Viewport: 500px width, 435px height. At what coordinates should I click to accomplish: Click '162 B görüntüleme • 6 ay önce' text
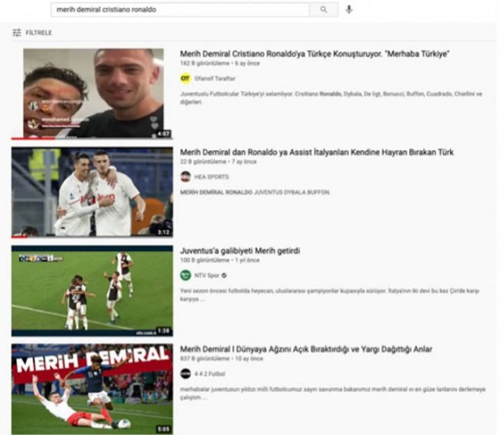coord(219,63)
